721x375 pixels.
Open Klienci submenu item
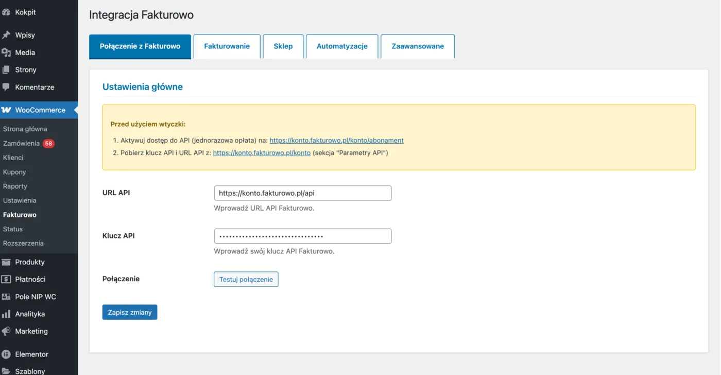13,158
